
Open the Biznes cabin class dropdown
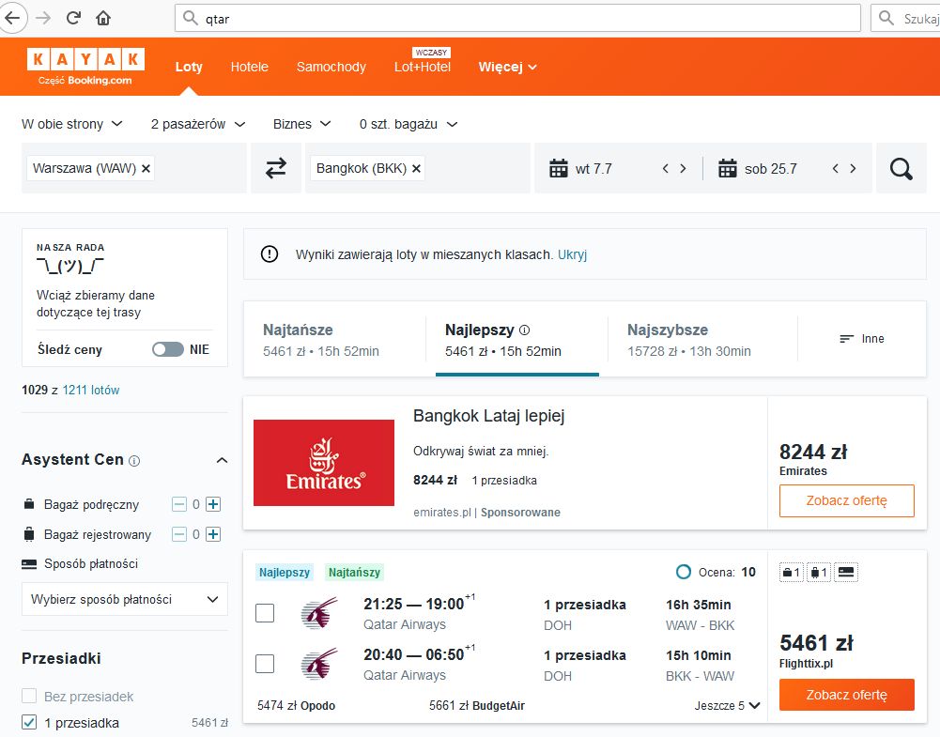pos(301,124)
